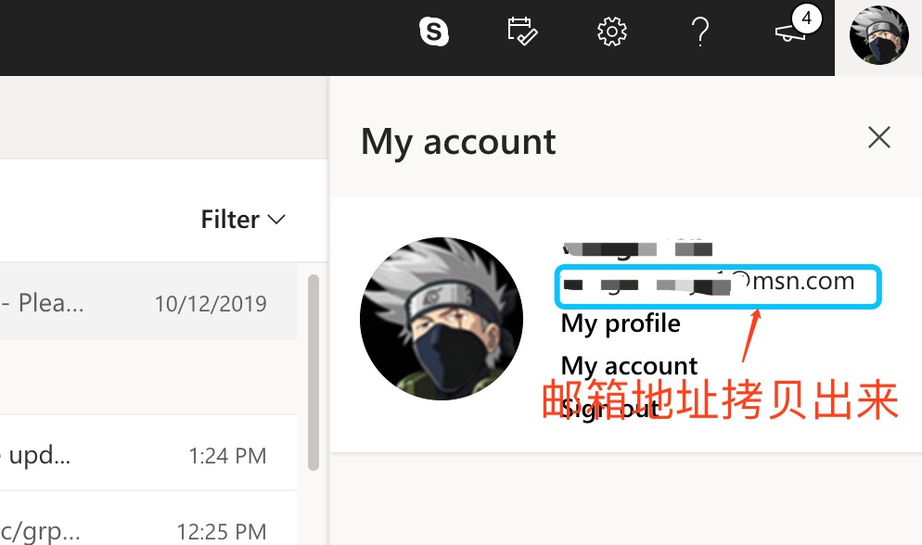Screen dimensions: 922x545
Task: Click the @msn.com email address
Action: [x=718, y=282]
